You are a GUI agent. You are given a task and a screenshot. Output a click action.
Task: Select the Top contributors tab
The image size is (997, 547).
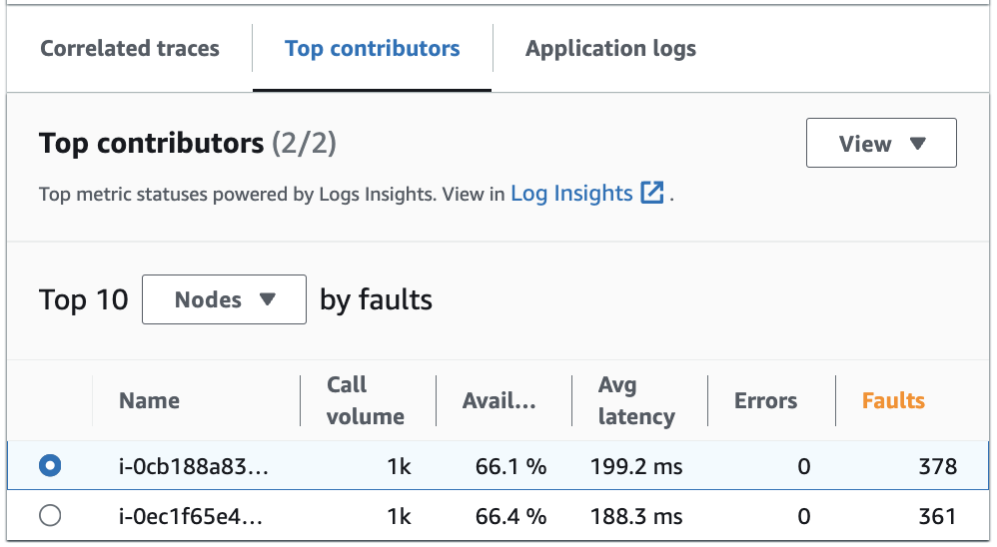click(372, 49)
